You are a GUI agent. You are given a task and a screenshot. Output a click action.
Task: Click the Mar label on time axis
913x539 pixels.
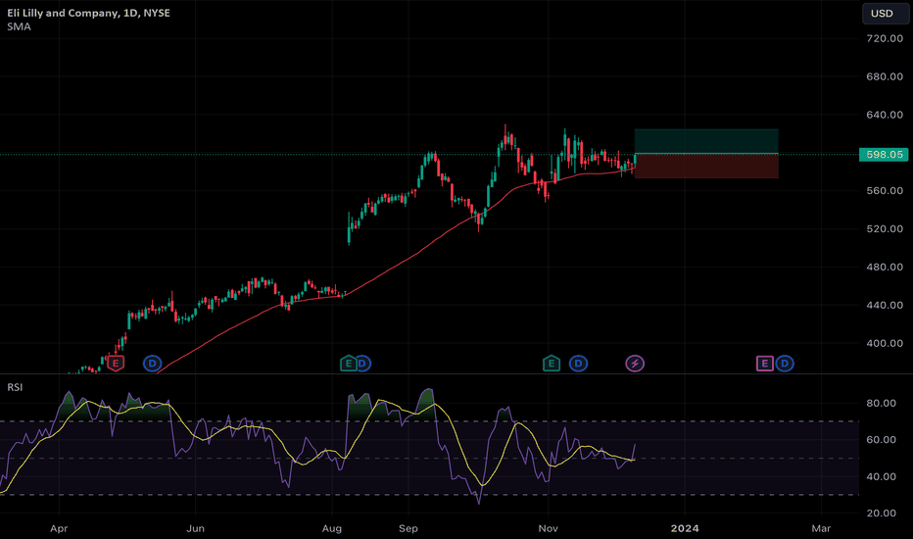(x=821, y=528)
